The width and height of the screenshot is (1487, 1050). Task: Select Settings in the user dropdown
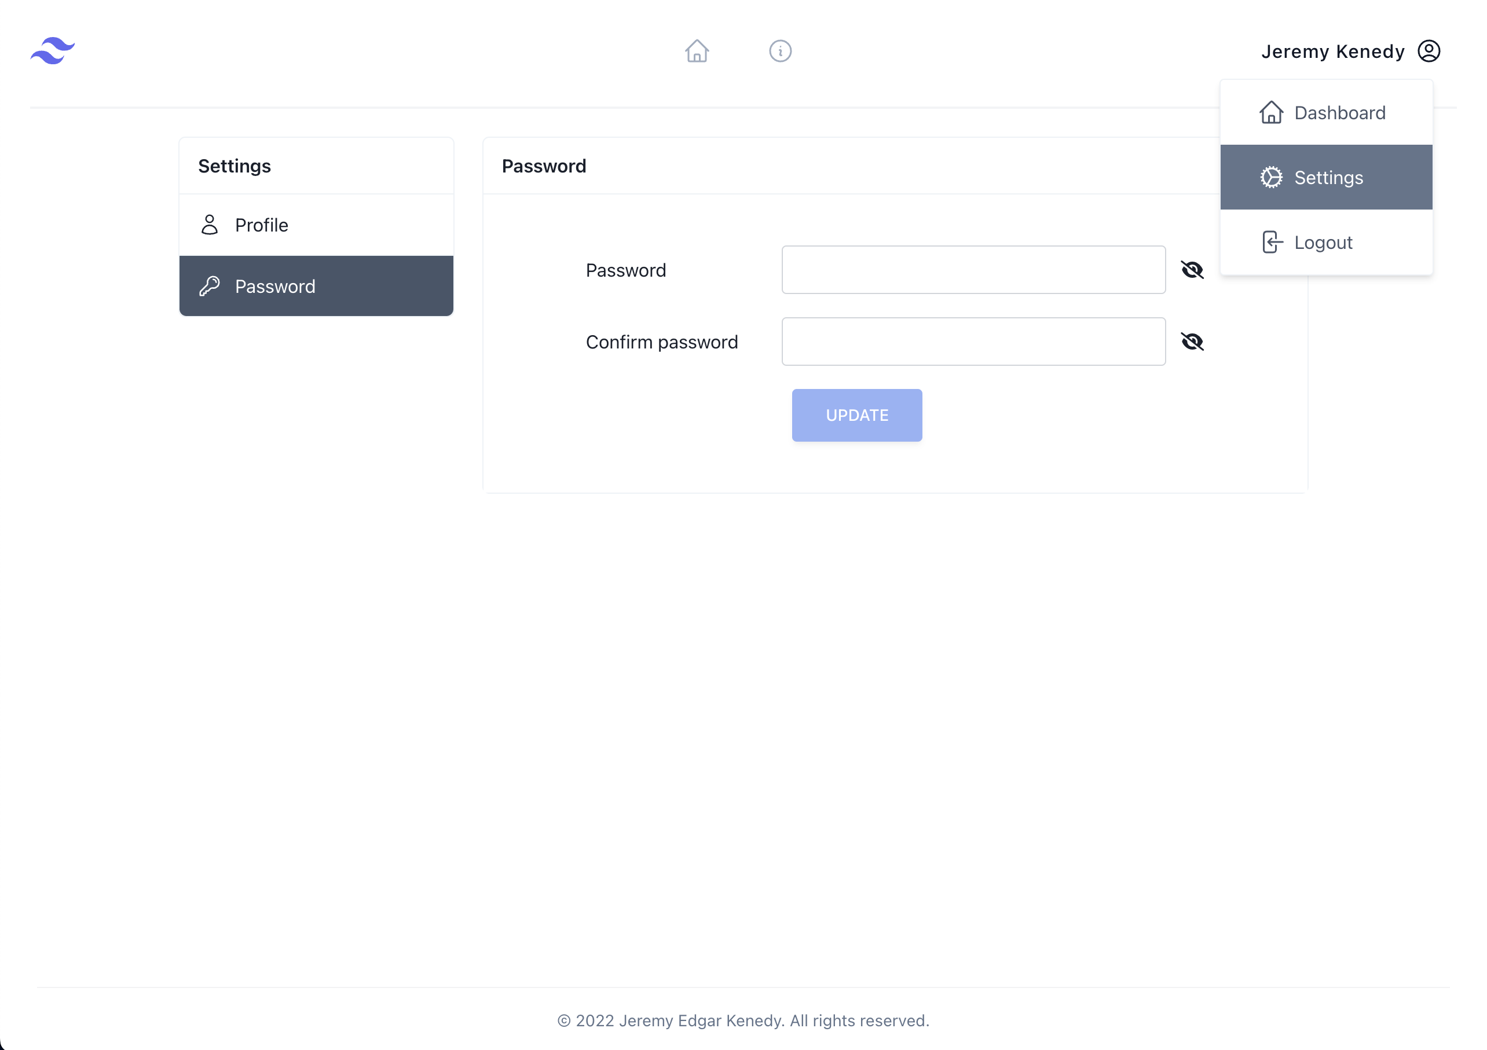point(1328,177)
